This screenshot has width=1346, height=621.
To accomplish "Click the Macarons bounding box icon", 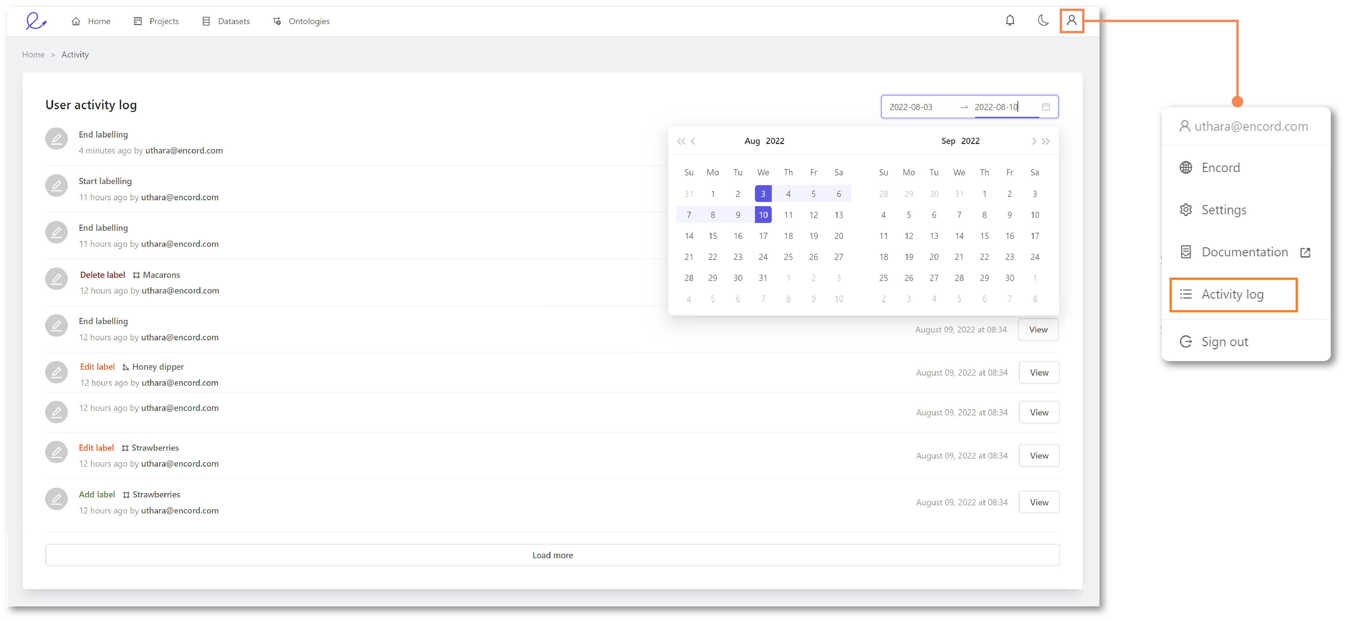I will (136, 275).
